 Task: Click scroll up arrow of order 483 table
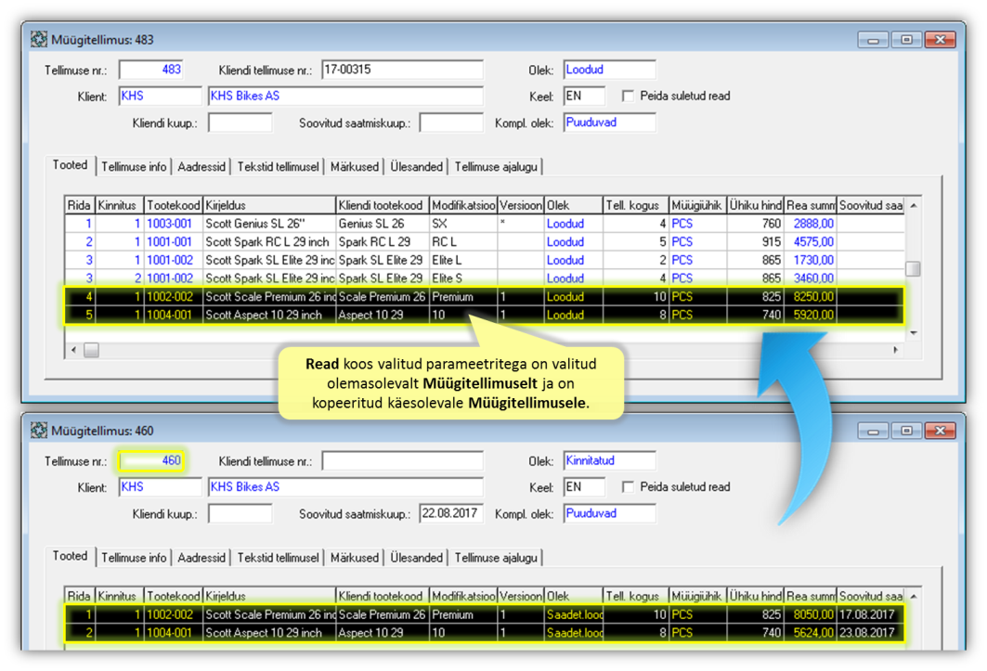click(x=914, y=205)
